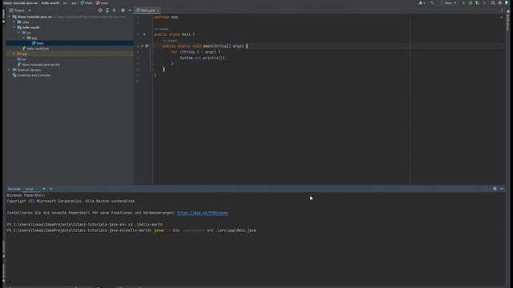Select hello-world.iml file in tree
Viewport: 513px width, 288px height.
[x=35, y=49]
